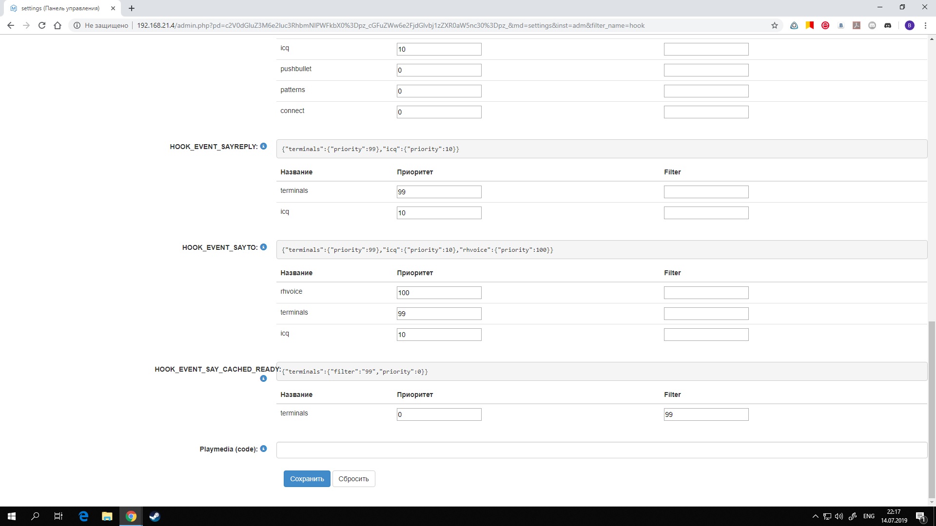Open Discord extension icon in toolbar

pyautogui.click(x=888, y=25)
